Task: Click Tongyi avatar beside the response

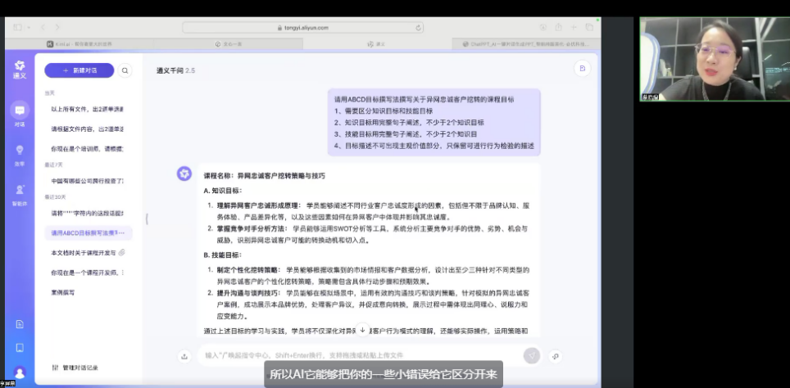Action: click(184, 174)
